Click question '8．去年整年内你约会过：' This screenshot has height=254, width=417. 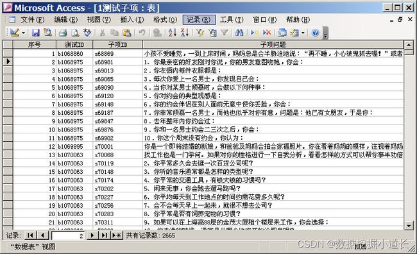(x=180, y=121)
